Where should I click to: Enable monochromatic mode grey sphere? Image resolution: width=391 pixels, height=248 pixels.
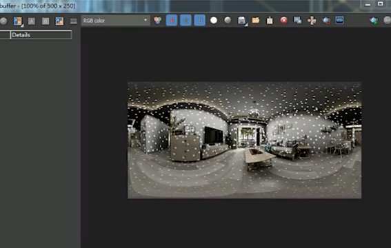click(x=228, y=20)
